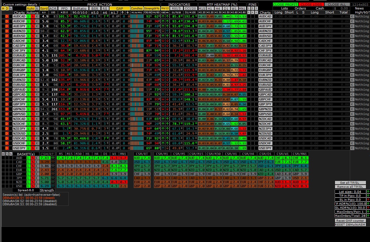370x242 pixels.
Task: Click the C button for the USD basket
Action: pos(37,186)
